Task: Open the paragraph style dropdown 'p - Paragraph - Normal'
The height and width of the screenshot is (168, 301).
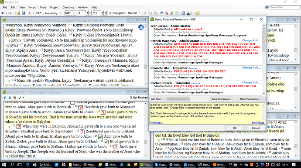Action: tap(140, 13)
